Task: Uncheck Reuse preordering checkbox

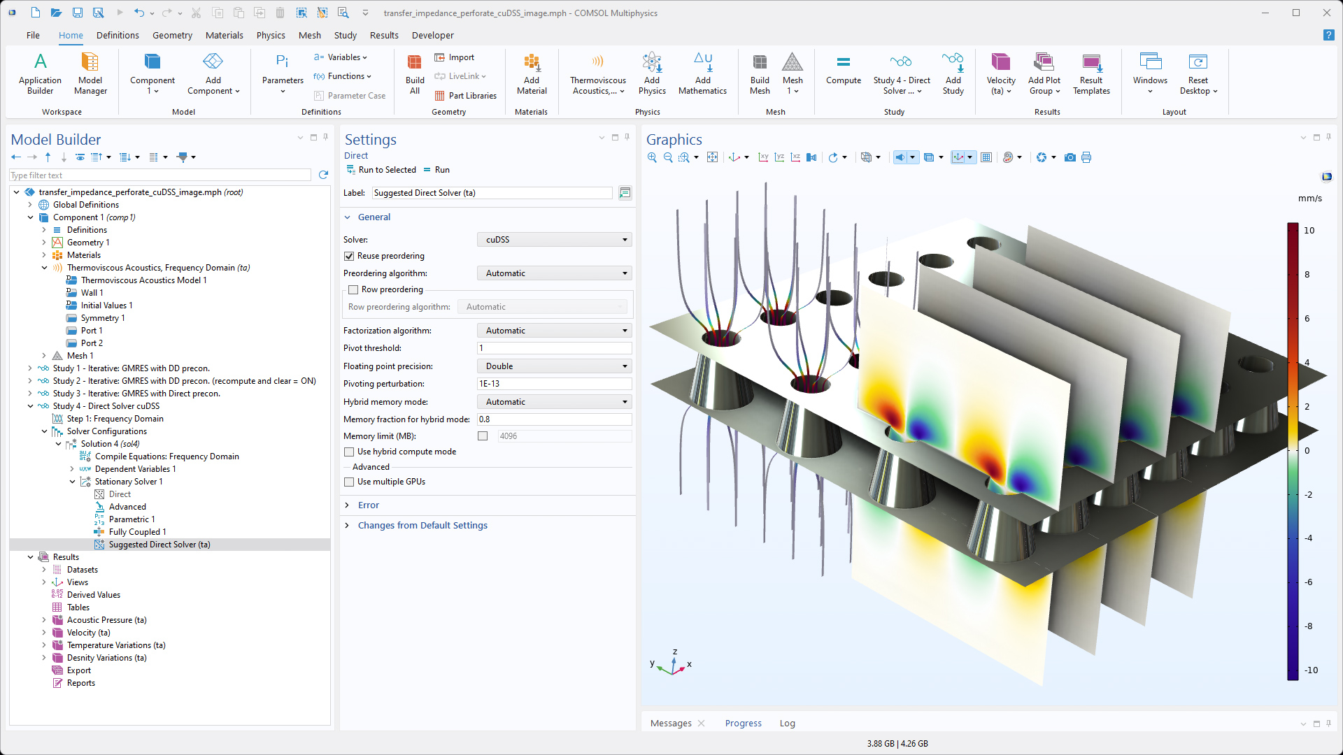Action: coord(349,256)
